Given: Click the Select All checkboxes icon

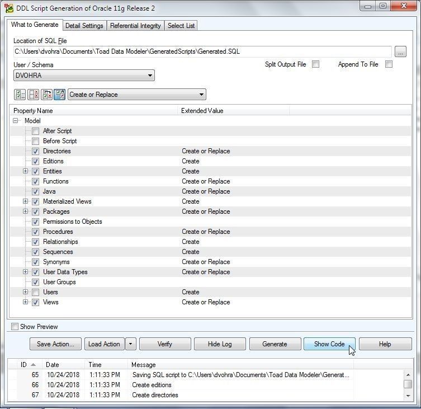Looking at the screenshot, I should point(20,95).
